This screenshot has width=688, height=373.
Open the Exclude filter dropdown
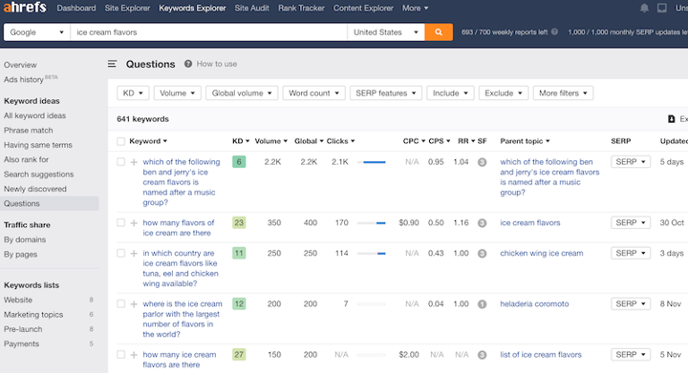click(504, 93)
